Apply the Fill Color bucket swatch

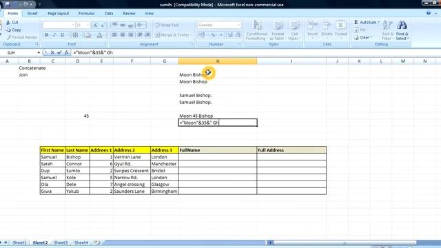(x=88, y=35)
